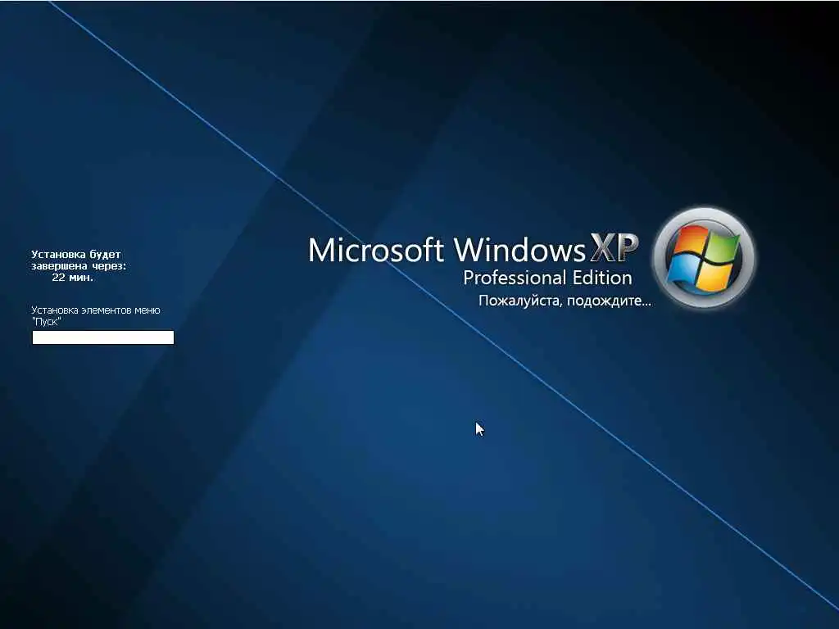Click the installation progress bar
Image resolution: width=839 pixels, height=629 pixels.
(103, 337)
